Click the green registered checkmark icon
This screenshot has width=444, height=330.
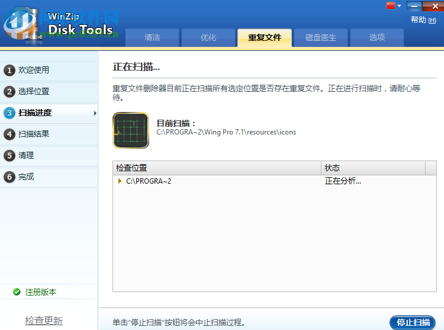[x=17, y=291]
